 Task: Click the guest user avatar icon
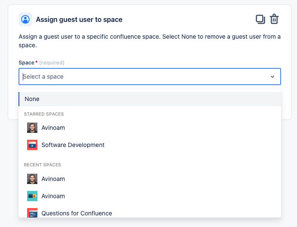tap(25, 19)
